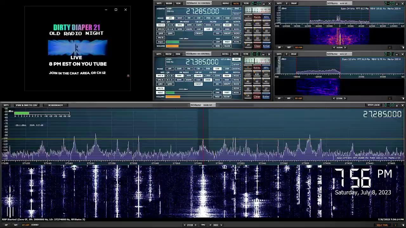Click the red Clear key on bottom keypad

pos(257,97)
